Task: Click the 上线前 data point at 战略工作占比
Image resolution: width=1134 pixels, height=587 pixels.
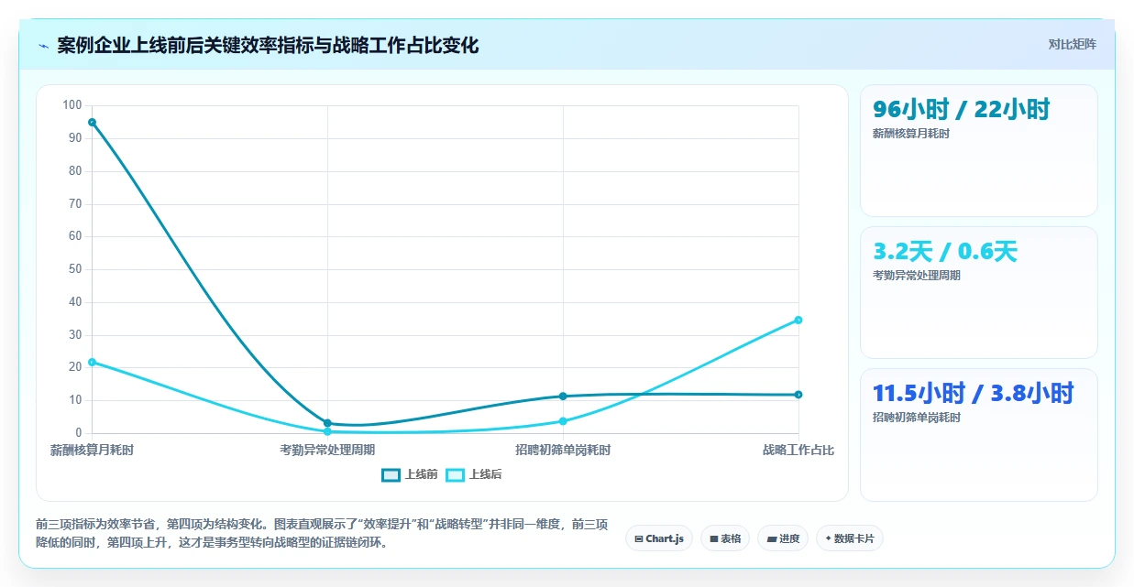Action: (x=798, y=395)
